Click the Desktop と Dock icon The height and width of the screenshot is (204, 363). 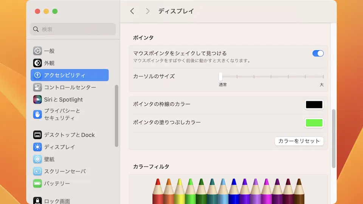37,135
